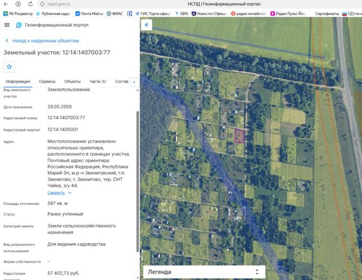Open the Почта Mail.ru bookmark

[x=89, y=14]
